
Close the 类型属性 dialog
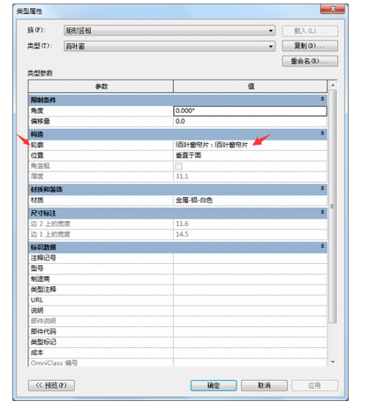pos(333,9)
